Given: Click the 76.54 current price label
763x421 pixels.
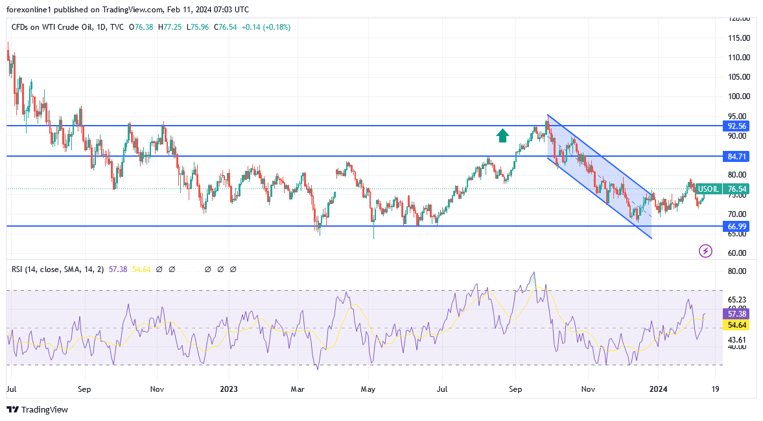Looking at the screenshot, I should point(736,189).
